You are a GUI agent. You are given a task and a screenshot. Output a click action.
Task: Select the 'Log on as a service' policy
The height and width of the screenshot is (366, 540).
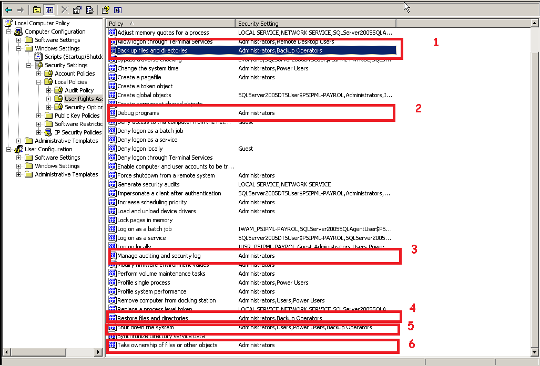252,238
